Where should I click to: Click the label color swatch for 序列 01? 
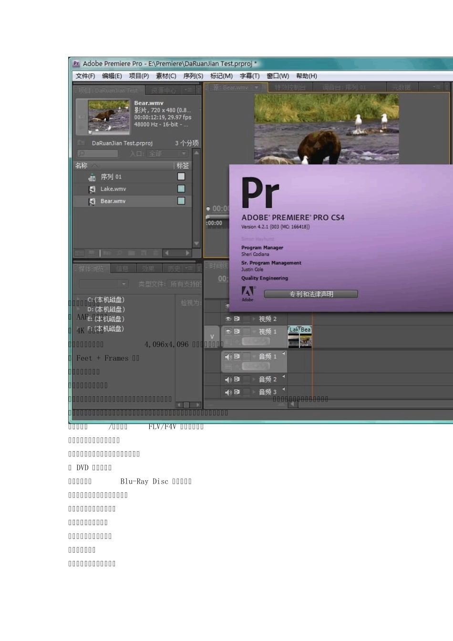(181, 176)
